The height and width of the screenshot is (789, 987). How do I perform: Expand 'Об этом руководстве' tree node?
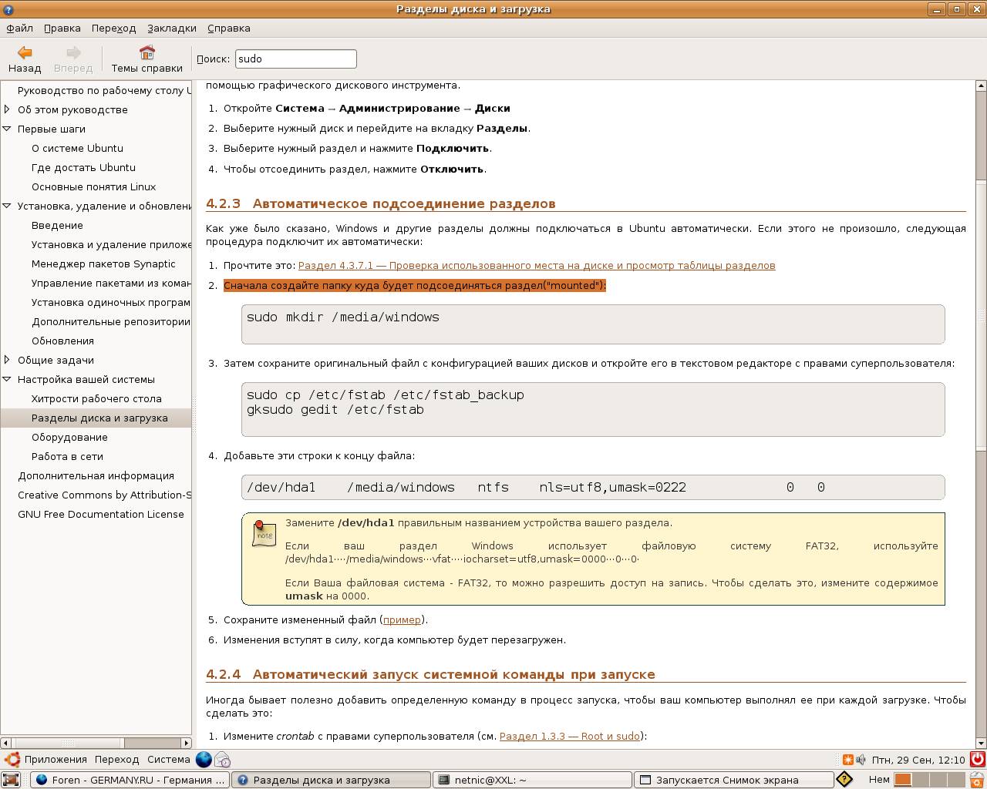(x=7, y=109)
